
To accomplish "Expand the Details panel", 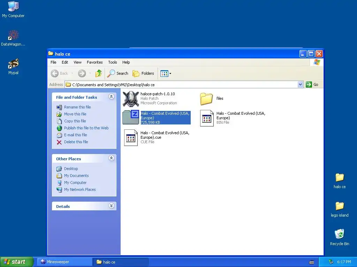I will [x=111, y=206].
